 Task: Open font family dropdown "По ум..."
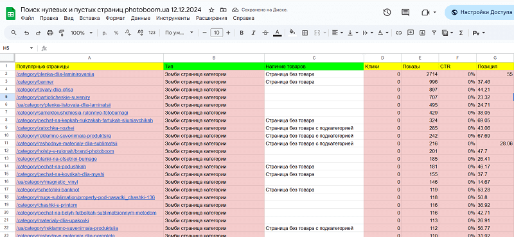[x=179, y=33]
